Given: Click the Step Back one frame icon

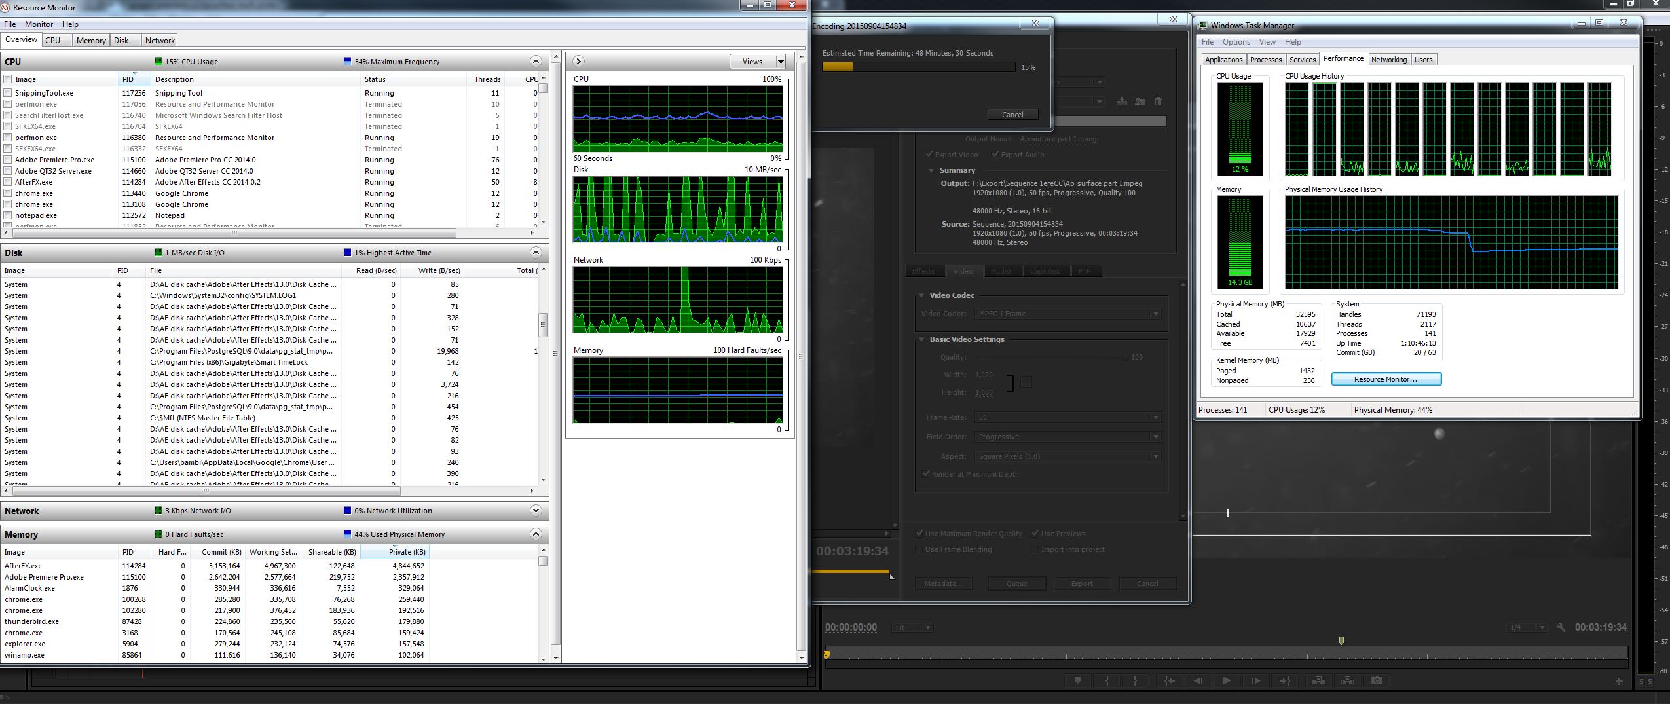Looking at the screenshot, I should [x=1198, y=681].
